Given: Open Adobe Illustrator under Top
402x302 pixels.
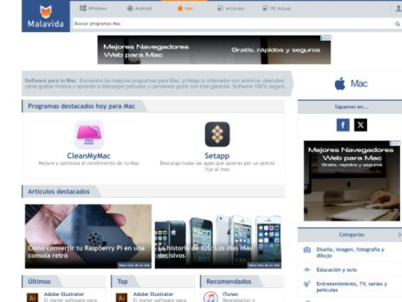Looking at the screenshot, I should (153, 295).
